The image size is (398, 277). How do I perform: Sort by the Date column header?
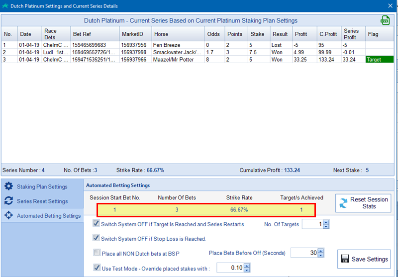[x=29, y=34]
